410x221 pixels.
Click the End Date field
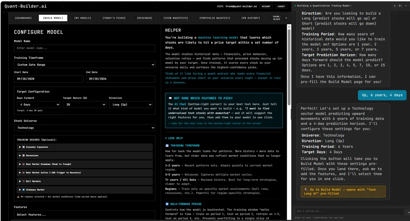[x=121, y=79]
